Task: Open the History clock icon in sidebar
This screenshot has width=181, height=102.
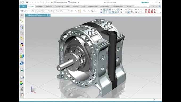Action: pyautogui.click(x=22, y=77)
